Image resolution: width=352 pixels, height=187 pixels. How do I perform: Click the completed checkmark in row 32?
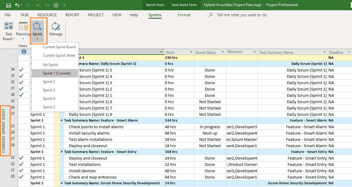coord(21,82)
